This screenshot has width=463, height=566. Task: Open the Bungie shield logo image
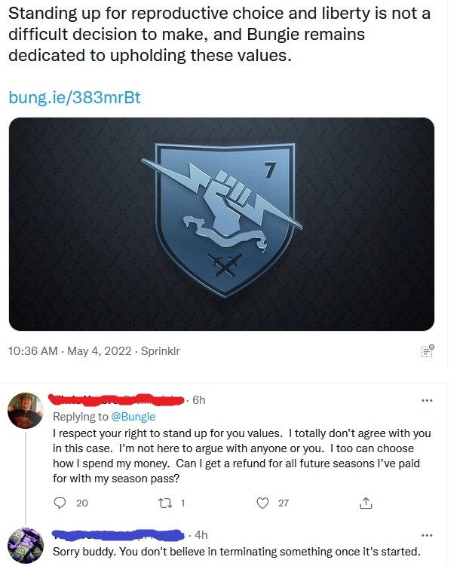pos(222,224)
